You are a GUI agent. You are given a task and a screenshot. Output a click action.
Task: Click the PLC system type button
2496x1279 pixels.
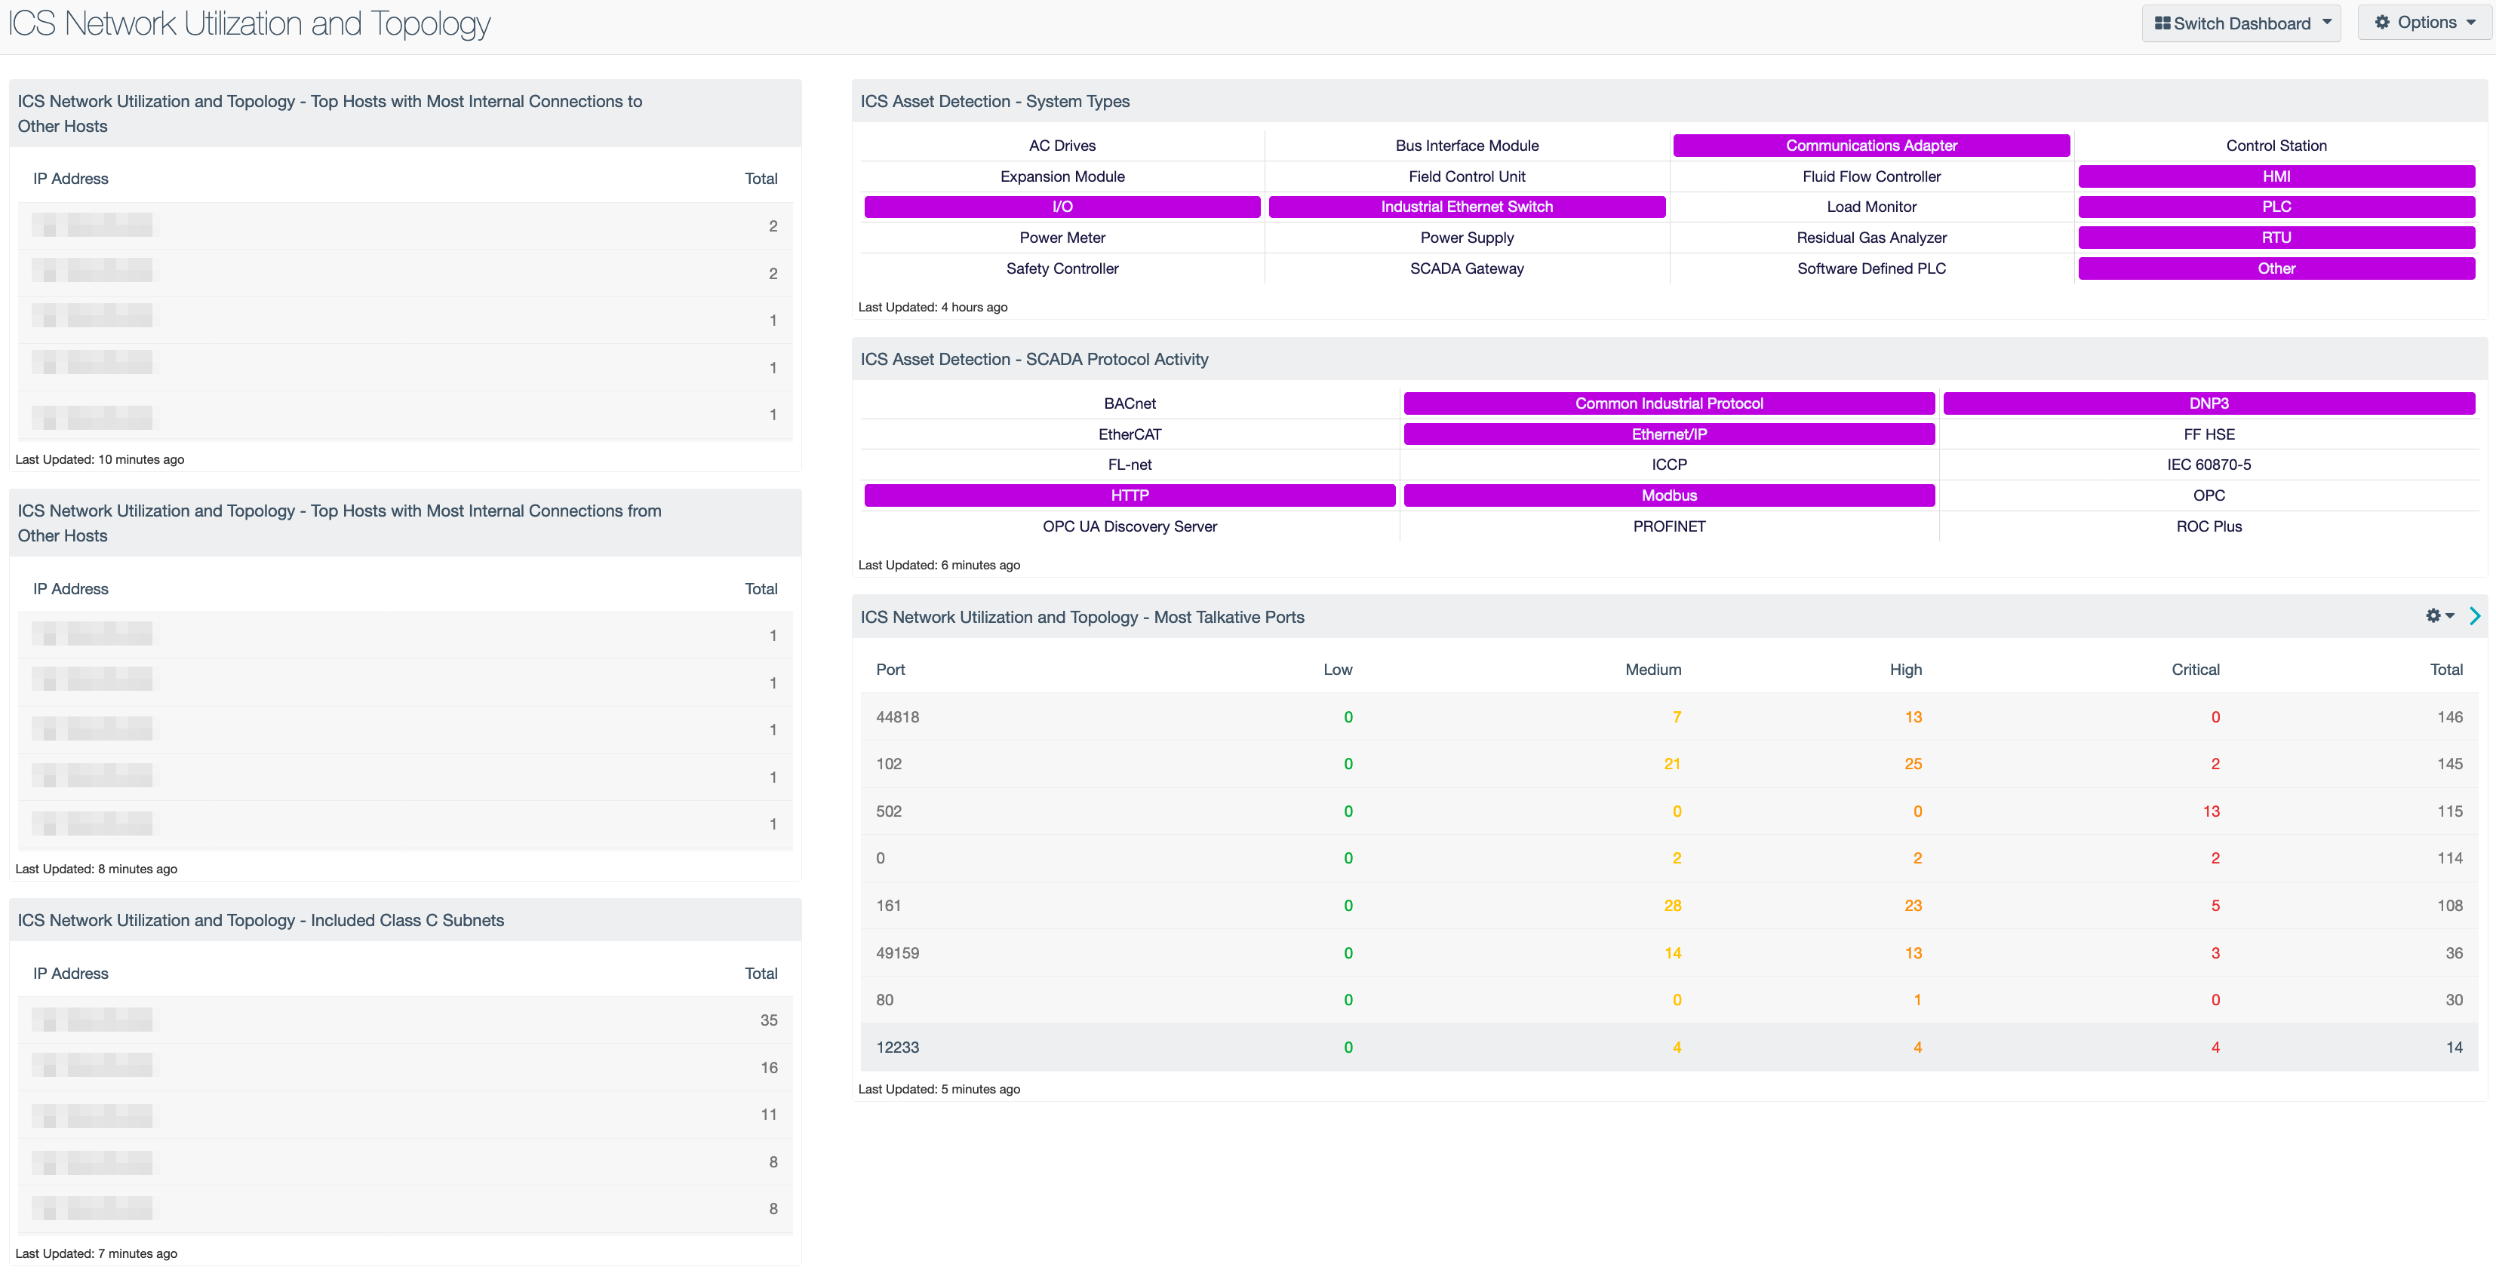(2276, 207)
